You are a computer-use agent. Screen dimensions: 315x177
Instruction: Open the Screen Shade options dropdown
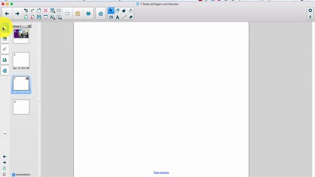tap(59, 17)
